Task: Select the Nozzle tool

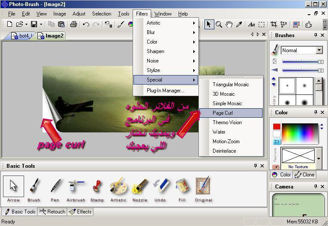Action: tap(140, 189)
